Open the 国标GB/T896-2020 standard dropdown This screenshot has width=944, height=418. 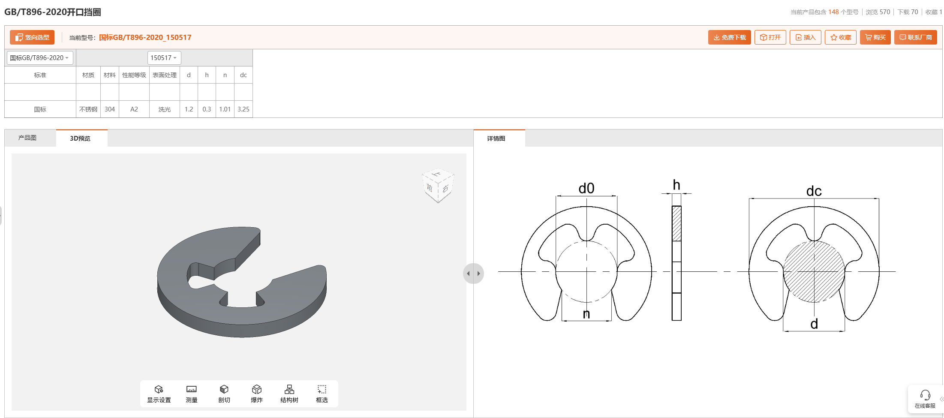point(39,57)
